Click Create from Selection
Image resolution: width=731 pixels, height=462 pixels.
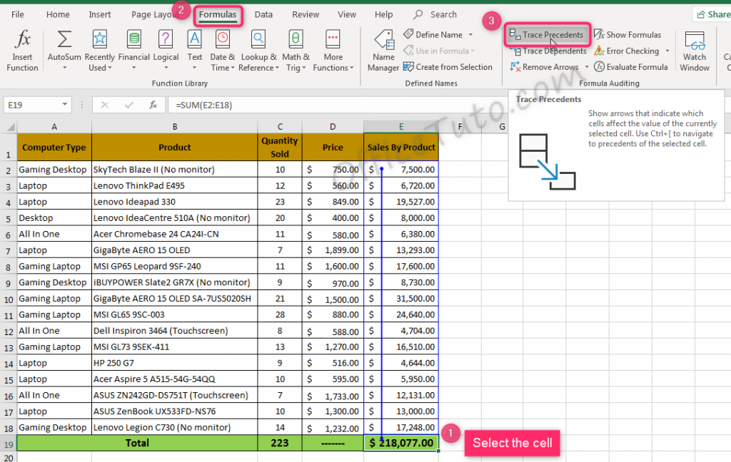(x=449, y=66)
